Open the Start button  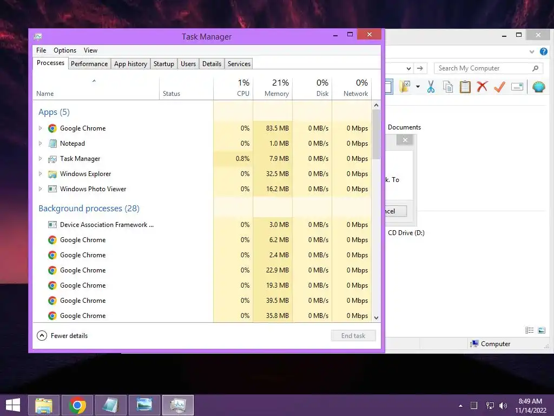point(13,405)
